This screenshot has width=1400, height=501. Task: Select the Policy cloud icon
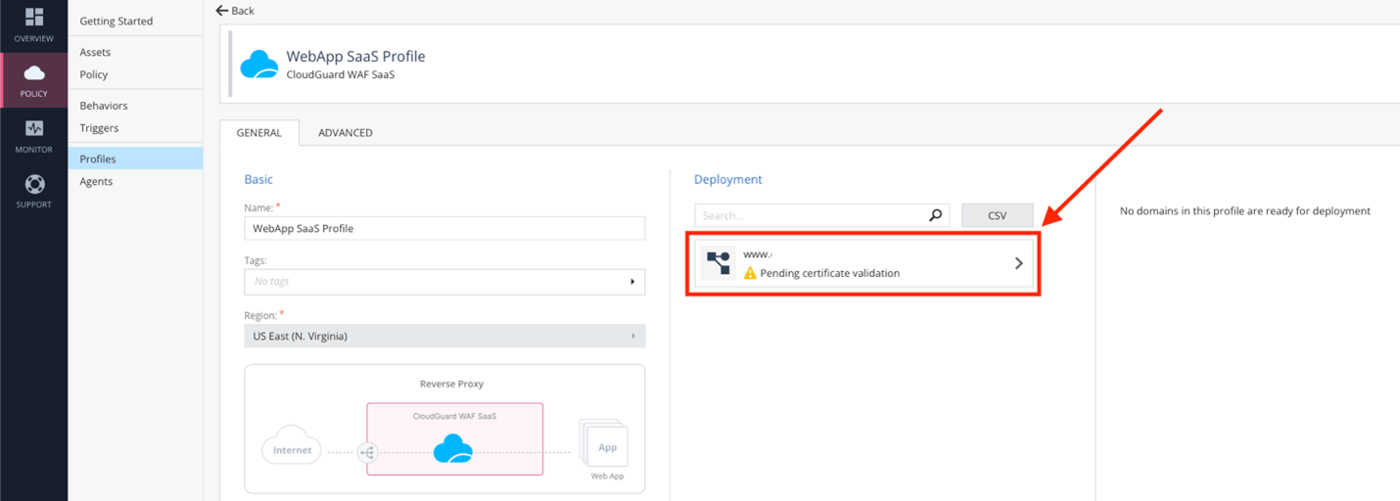pyautogui.click(x=34, y=73)
